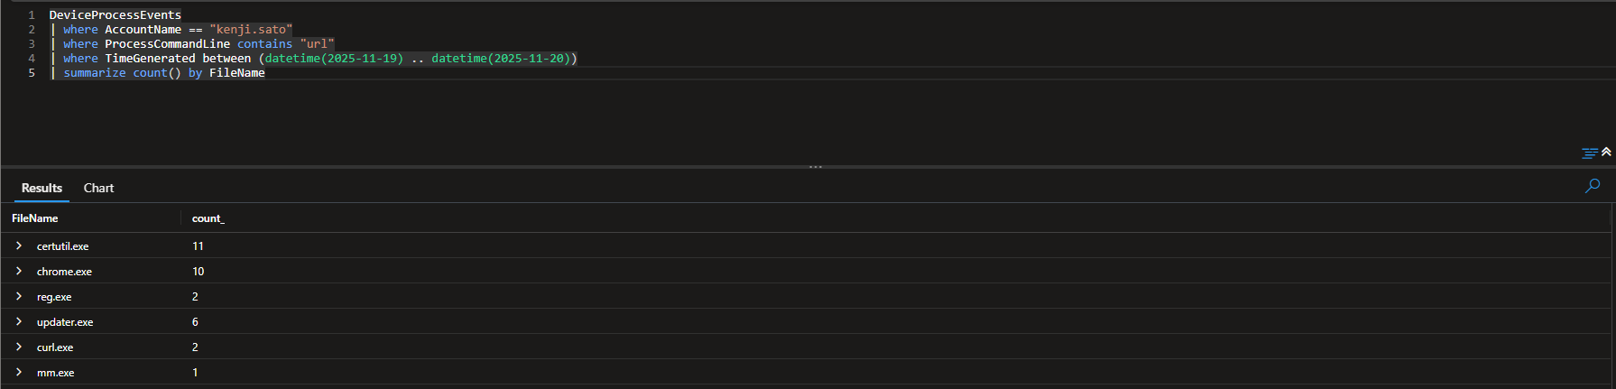The image size is (1616, 389).
Task: Click the DeviceProcessEvents table name in query
Action: pos(115,15)
